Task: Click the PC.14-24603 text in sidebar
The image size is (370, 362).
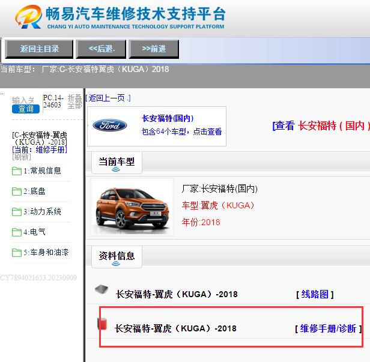Action: [x=53, y=101]
